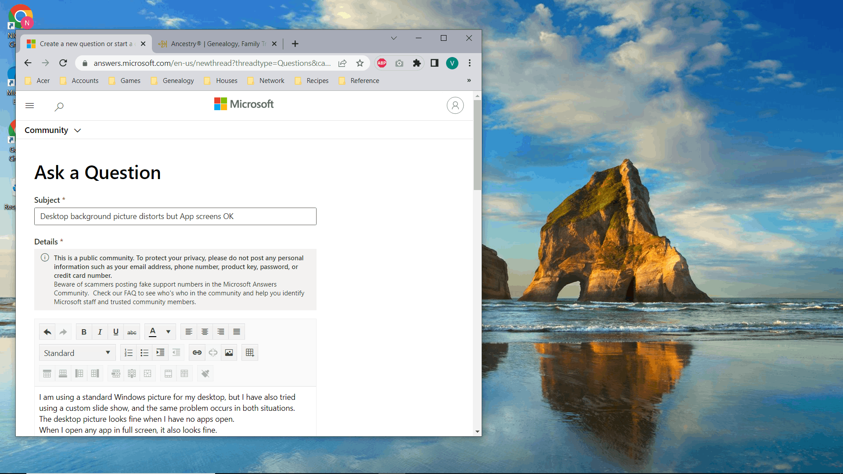This screenshot has width=843, height=474.
Task: Insert table icon in editor
Action: (250, 353)
